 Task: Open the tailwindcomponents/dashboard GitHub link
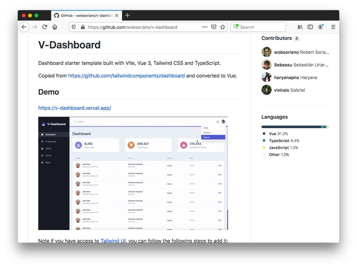coord(126,75)
